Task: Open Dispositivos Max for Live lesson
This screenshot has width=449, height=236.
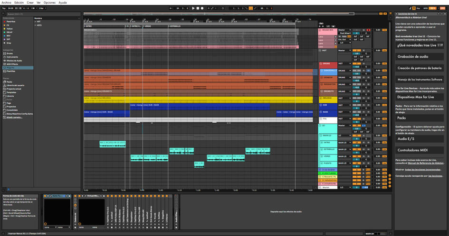Action: point(420,97)
